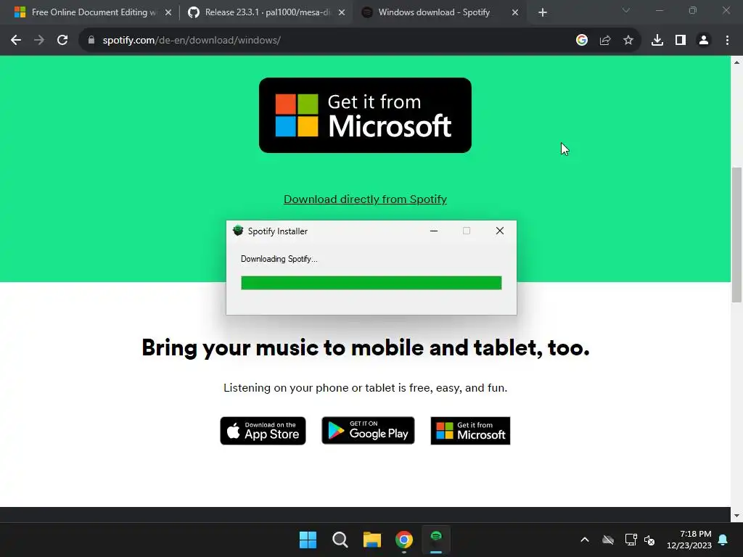Click Get it on Google Play badge
This screenshot has width=743, height=557.
(368, 431)
